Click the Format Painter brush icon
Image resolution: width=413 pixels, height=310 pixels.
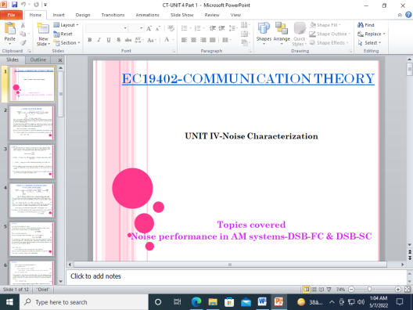(23, 43)
